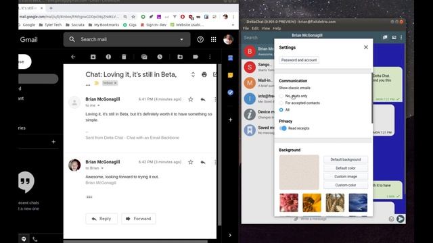Viewport: 433px width, 243px height.
Task: Report the conversation as spam
Action: [108, 57]
